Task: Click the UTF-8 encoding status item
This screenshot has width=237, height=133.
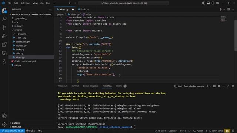Action: coord(183,131)
